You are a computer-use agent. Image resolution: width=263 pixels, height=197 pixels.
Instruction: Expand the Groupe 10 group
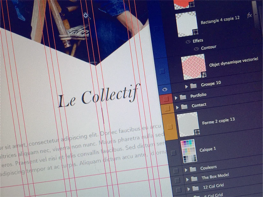(x=186, y=87)
